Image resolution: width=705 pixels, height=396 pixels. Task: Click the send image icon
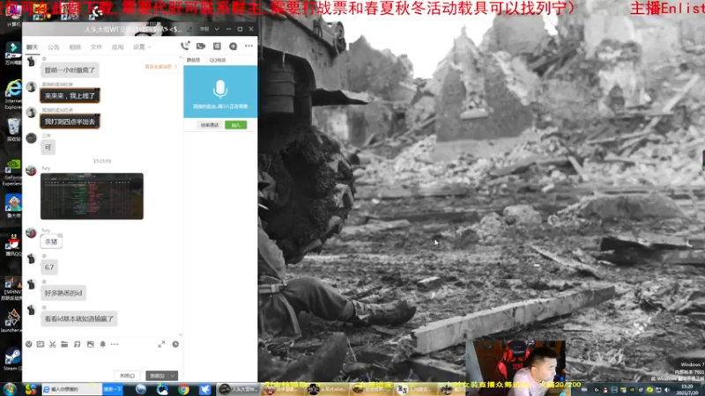91,344
